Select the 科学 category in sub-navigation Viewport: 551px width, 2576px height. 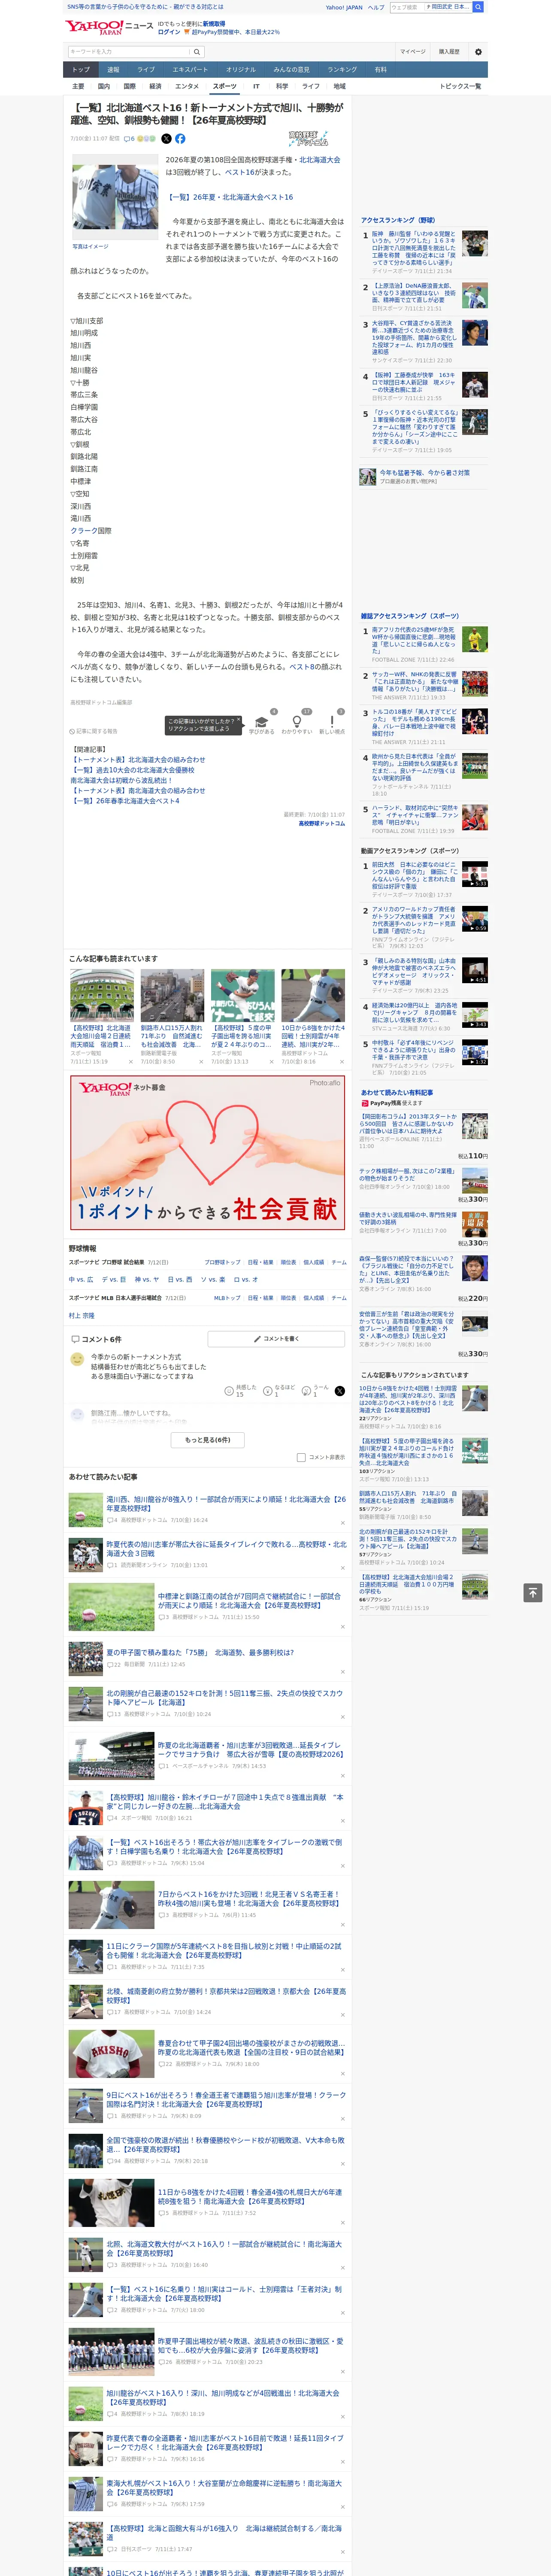pyautogui.click(x=282, y=87)
